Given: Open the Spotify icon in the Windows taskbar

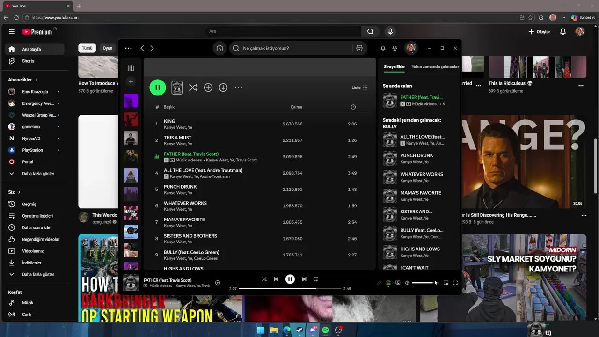Looking at the screenshot, I should [325, 330].
